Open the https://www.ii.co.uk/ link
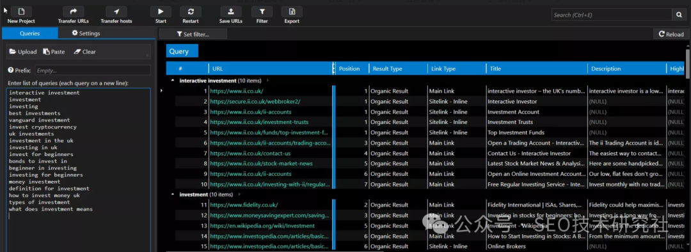The image size is (691, 252). point(237,91)
